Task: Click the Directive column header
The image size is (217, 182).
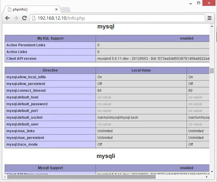Action: (x=50, y=70)
